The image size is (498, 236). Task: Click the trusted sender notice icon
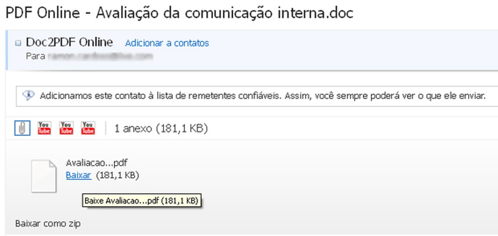click(x=28, y=96)
